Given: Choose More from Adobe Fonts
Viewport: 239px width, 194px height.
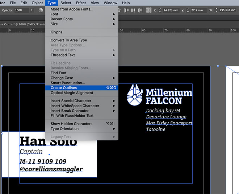Looking at the screenshot, I should (82, 9).
